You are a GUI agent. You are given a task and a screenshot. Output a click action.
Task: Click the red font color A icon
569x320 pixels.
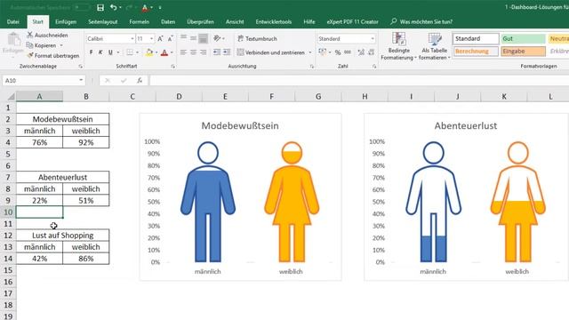(x=164, y=52)
